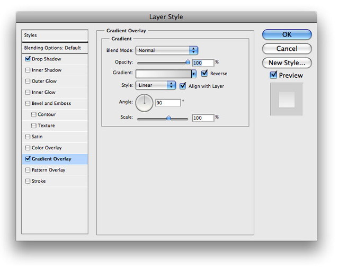Select the Contour label
The width and height of the screenshot is (339, 270).
47,114
